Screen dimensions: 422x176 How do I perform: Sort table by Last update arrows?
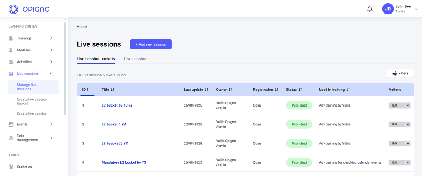[x=206, y=90]
